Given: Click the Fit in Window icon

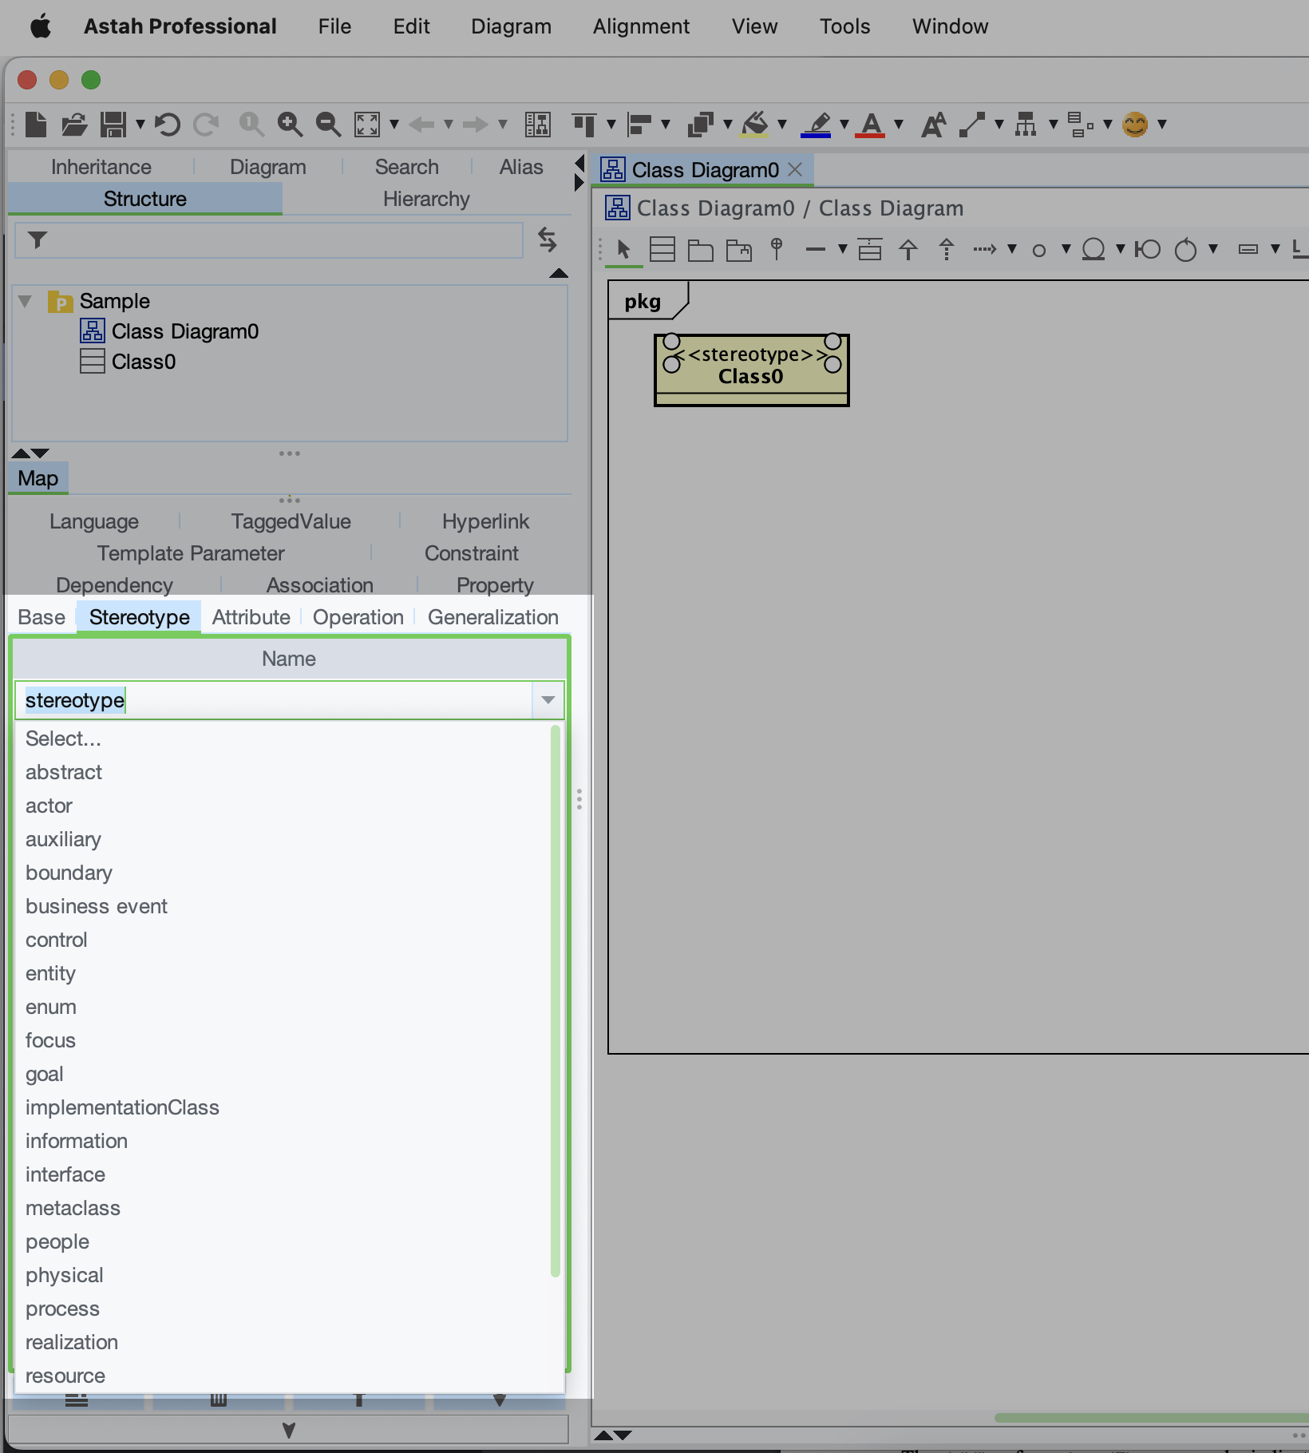Looking at the screenshot, I should coord(367,125).
